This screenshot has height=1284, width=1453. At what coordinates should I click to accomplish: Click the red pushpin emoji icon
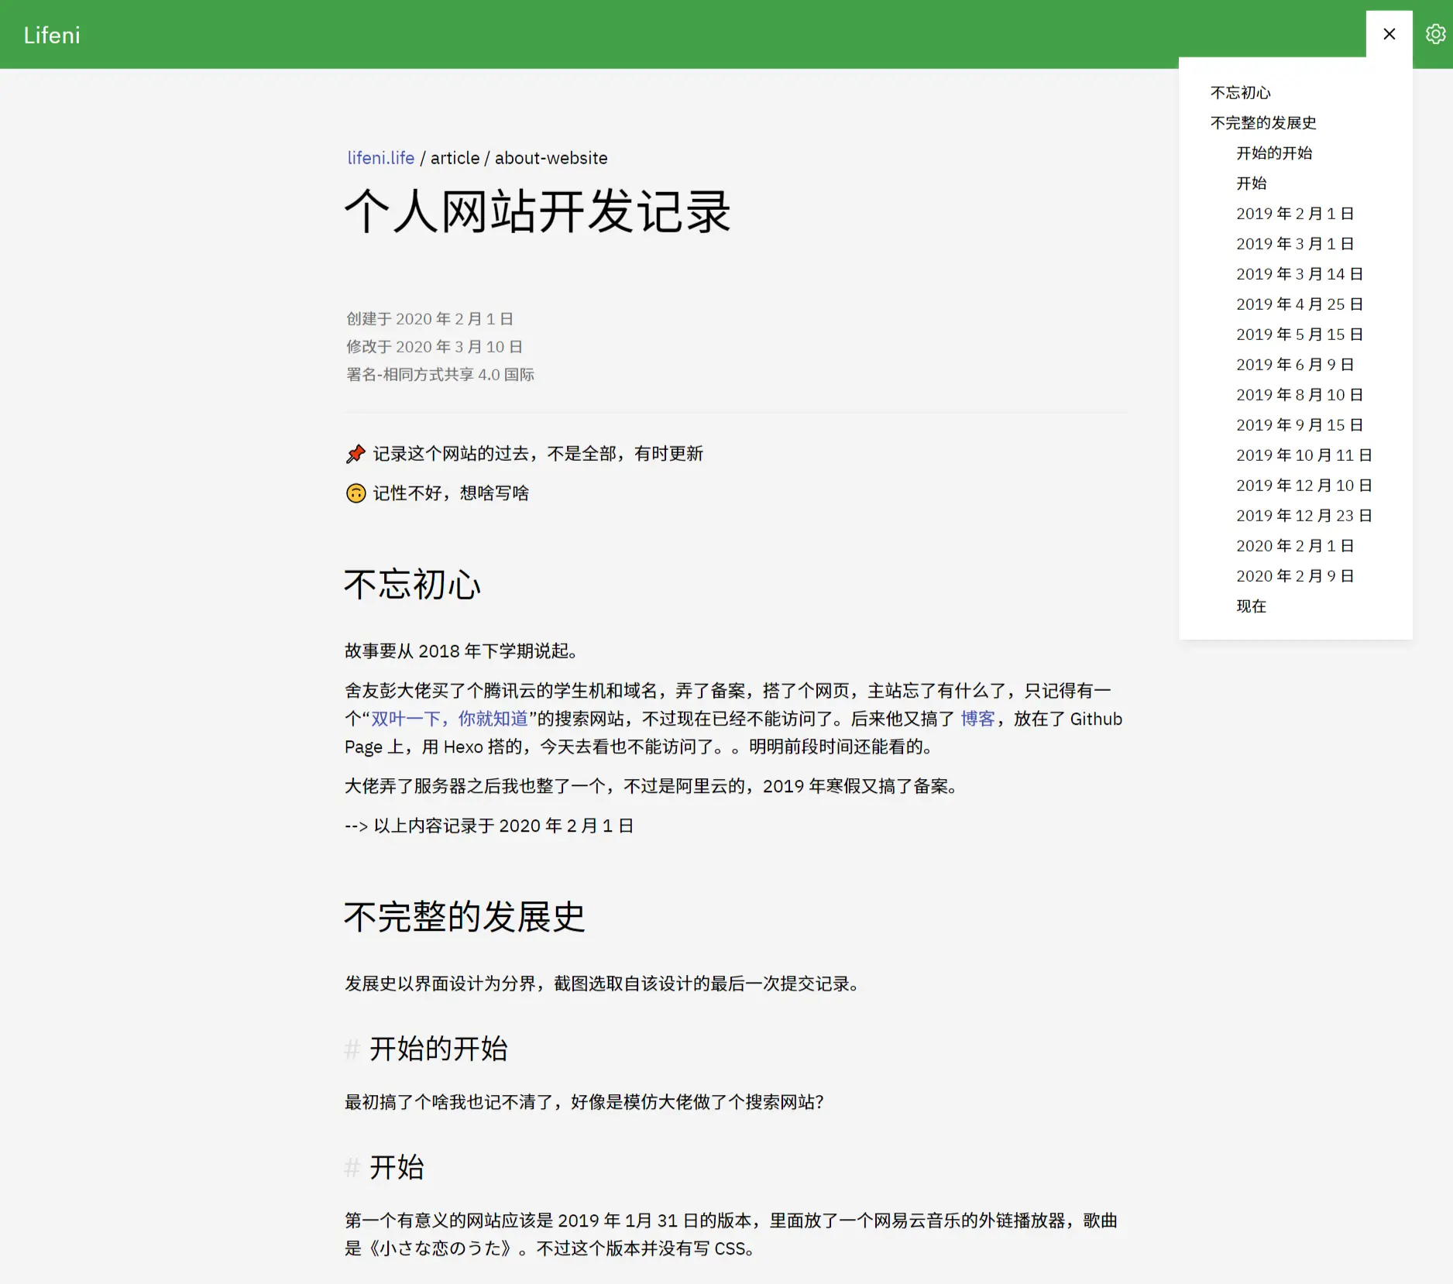355,453
